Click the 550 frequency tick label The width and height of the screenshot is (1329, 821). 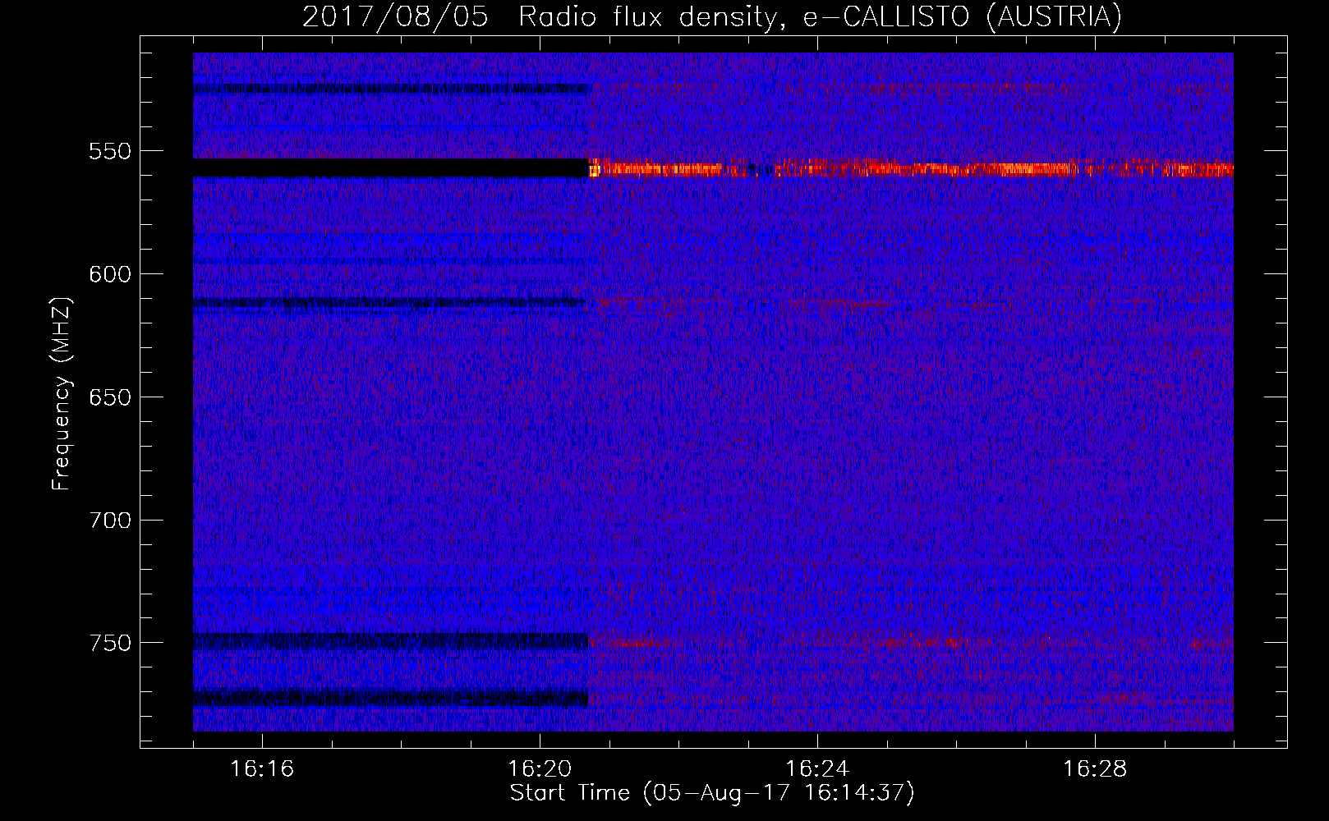[110, 151]
